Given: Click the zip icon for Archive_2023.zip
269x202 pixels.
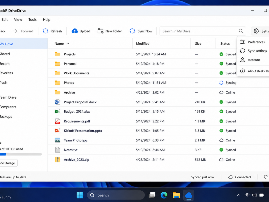Looking at the screenshot, I should tap(57, 160).
